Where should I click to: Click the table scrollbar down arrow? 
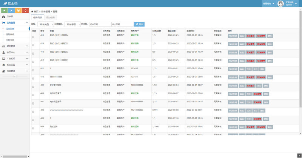(x=300, y=134)
